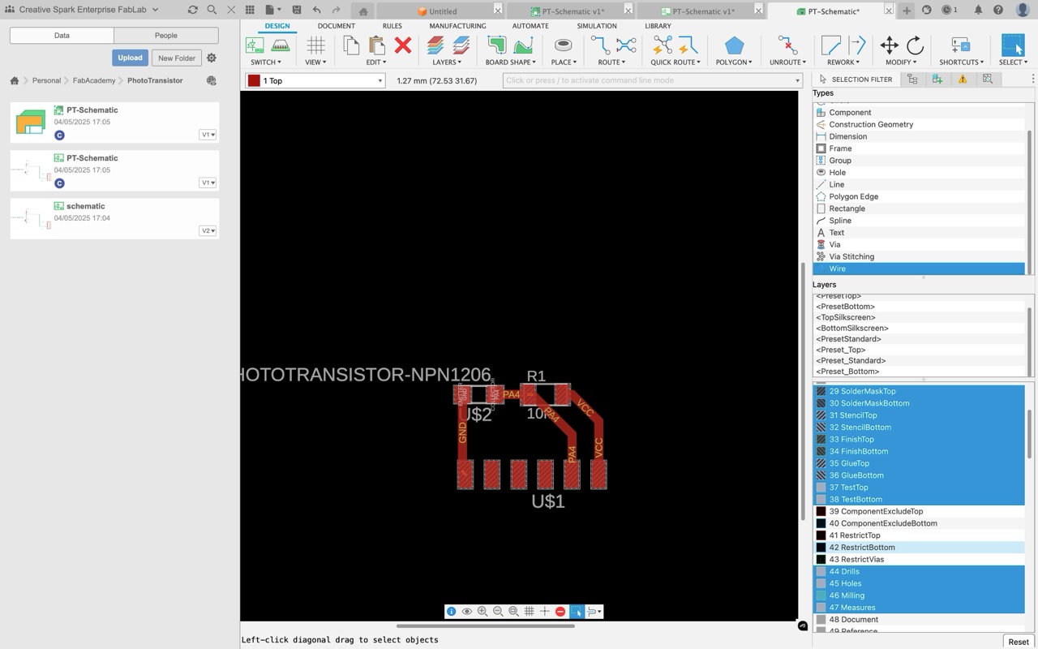Toggle layer 44 Drills selection
Screen dimensions: 1038x649
[x=918, y=571]
